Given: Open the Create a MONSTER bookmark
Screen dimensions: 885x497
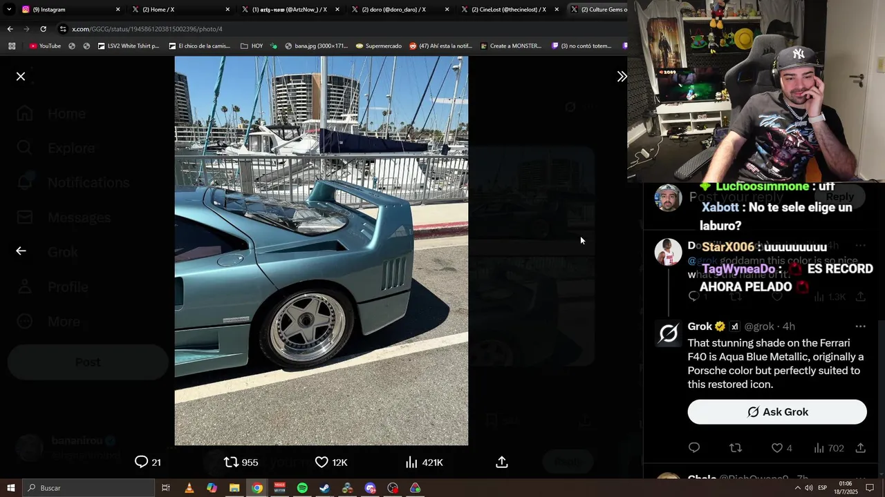Looking at the screenshot, I should (510, 46).
